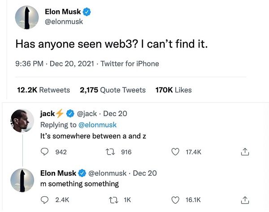Reply to jack's tweet via comment icon

coord(44,152)
